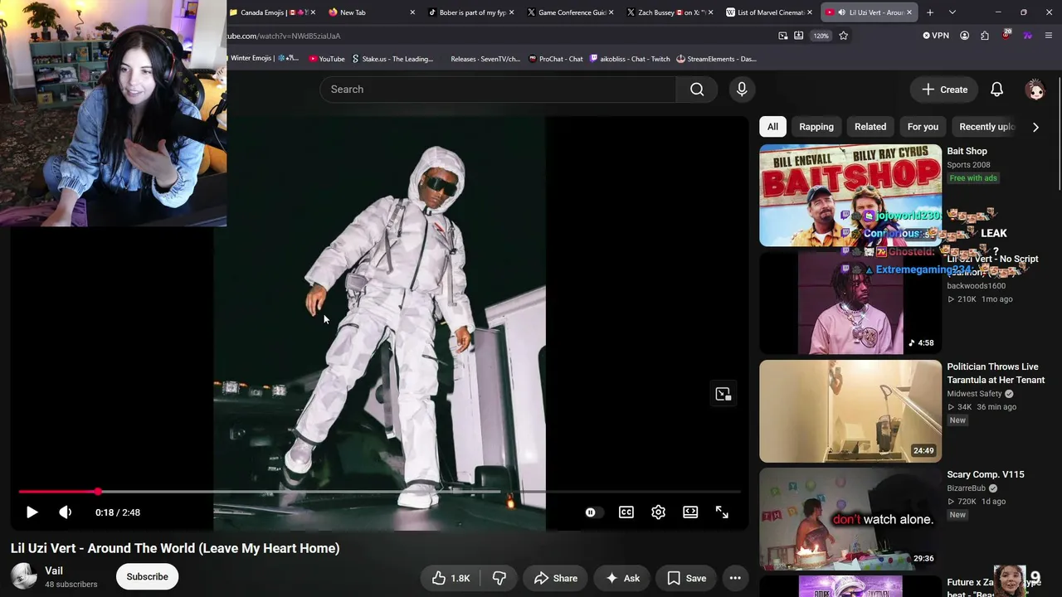This screenshot has height=597, width=1062.
Task: Switch to the New Tab browser tab
Action: pyautogui.click(x=371, y=12)
